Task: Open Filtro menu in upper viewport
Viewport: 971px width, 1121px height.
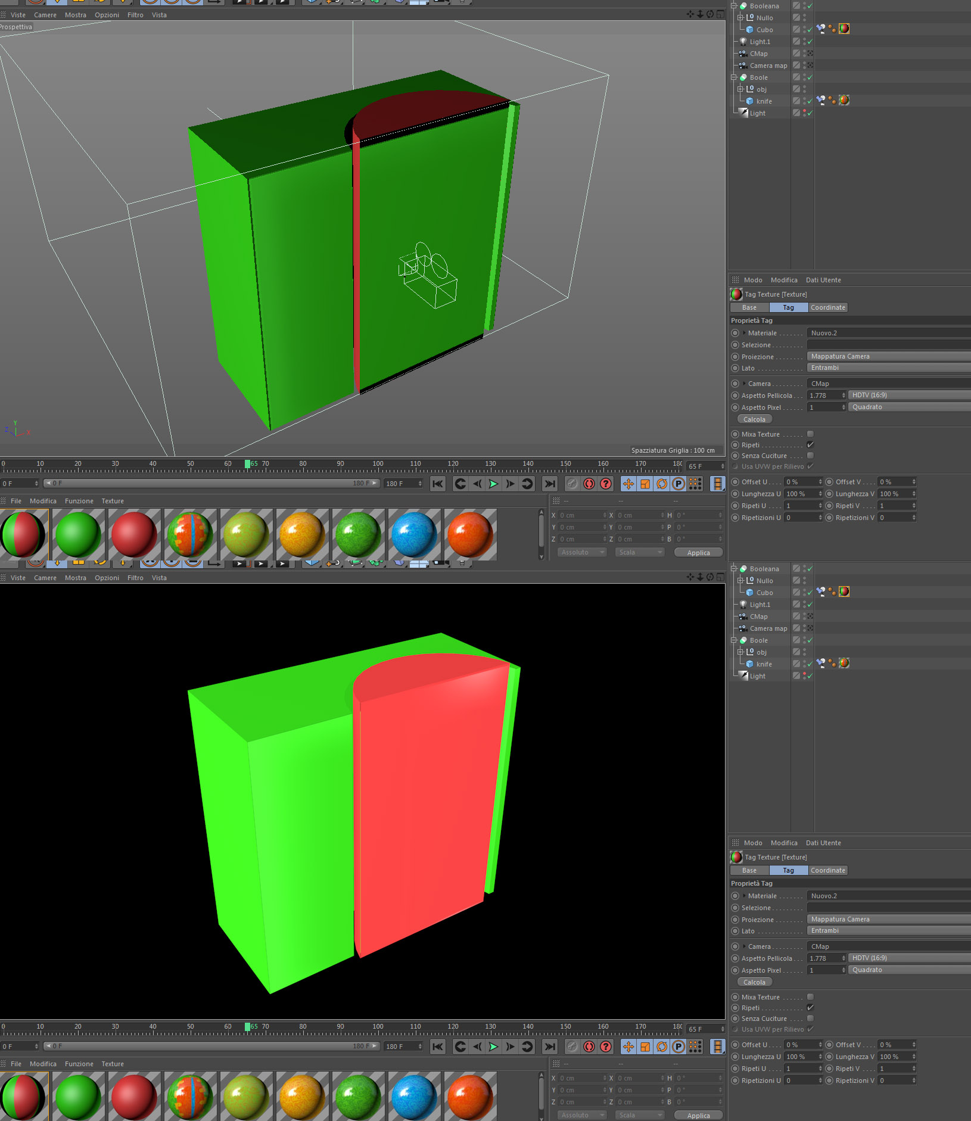Action: click(135, 15)
